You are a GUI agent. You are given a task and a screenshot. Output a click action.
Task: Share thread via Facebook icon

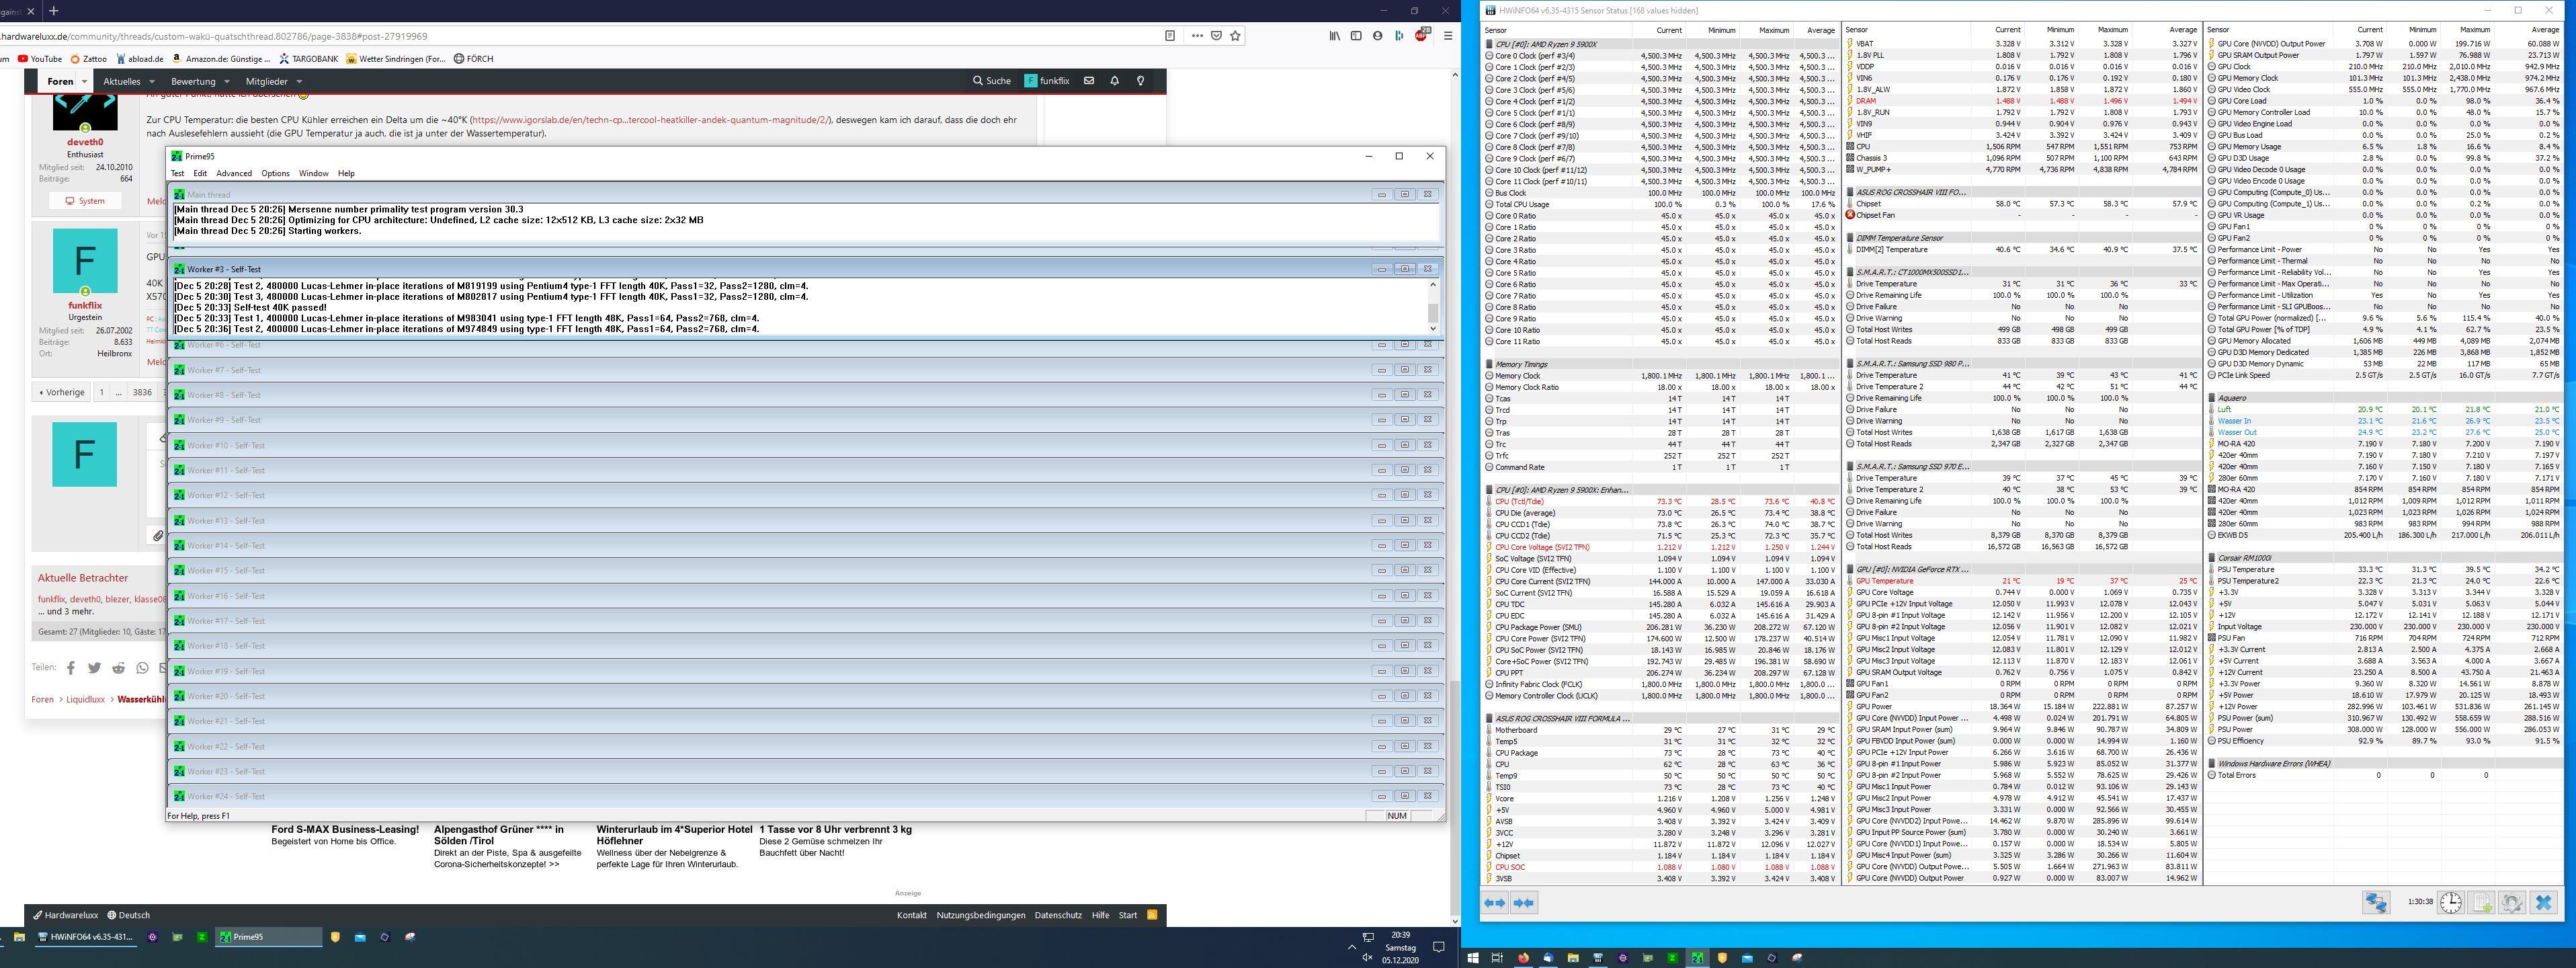pos(71,668)
